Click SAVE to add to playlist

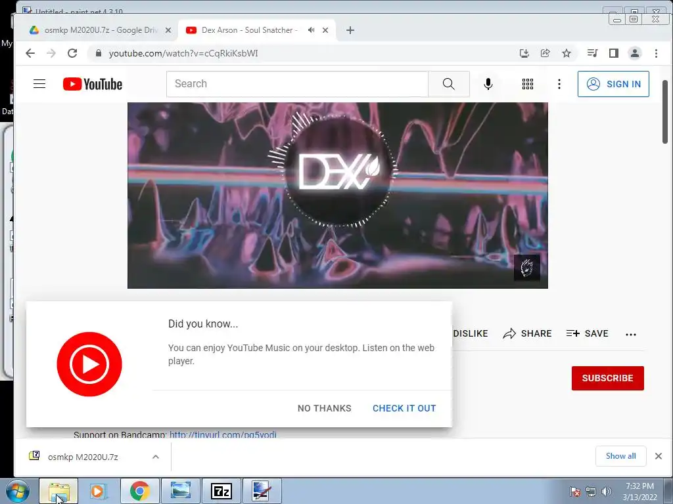tap(587, 333)
